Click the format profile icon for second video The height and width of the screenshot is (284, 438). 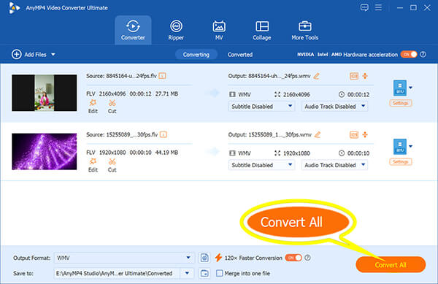pyautogui.click(x=400, y=146)
